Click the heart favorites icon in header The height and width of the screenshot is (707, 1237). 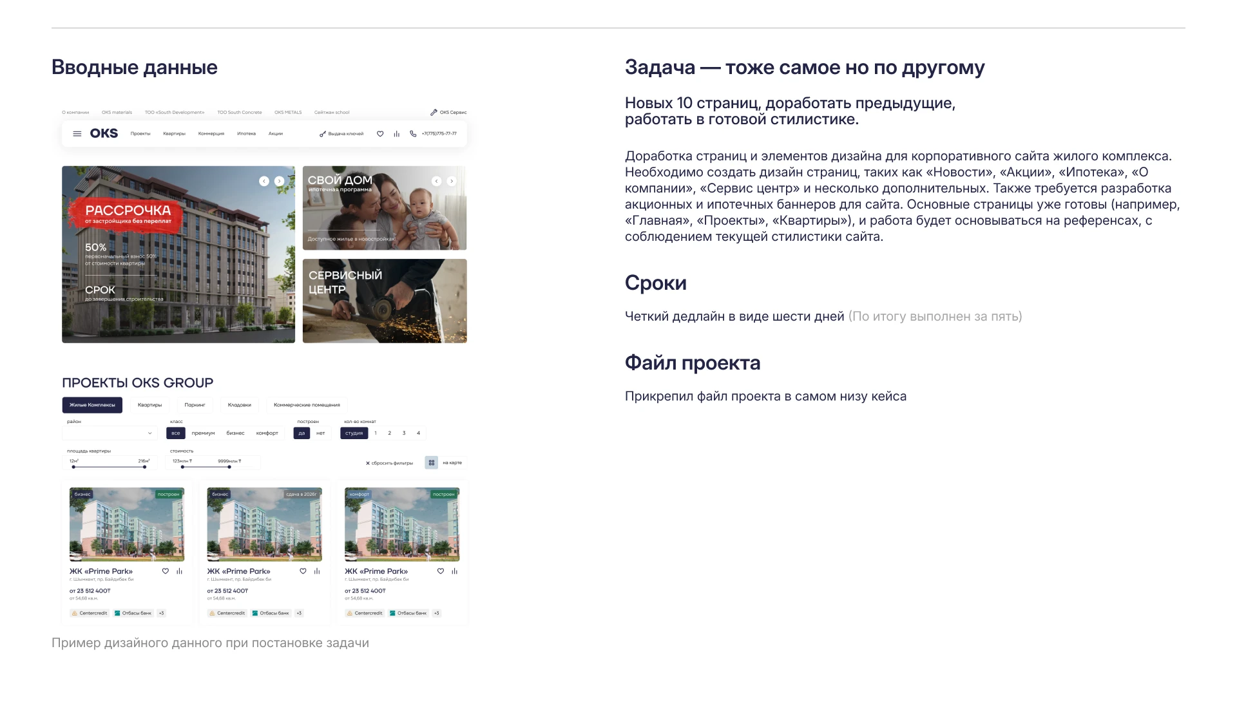click(x=380, y=134)
